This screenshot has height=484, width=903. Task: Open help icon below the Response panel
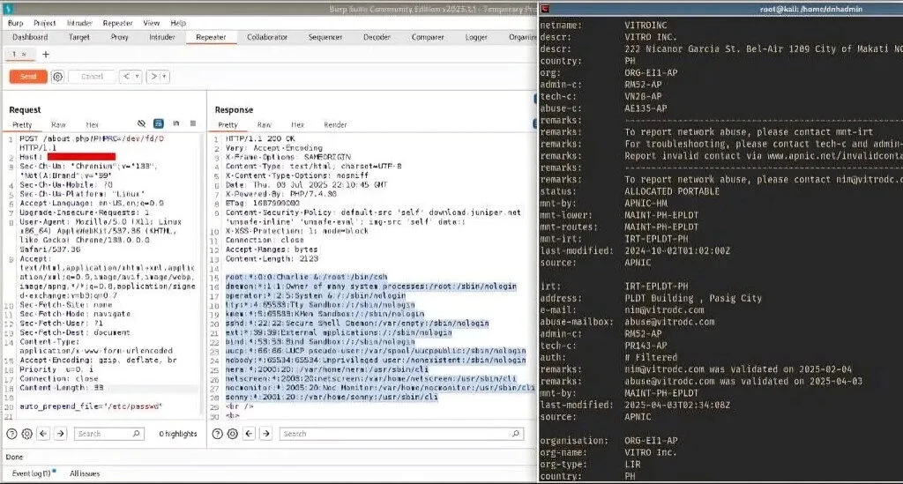click(x=217, y=434)
